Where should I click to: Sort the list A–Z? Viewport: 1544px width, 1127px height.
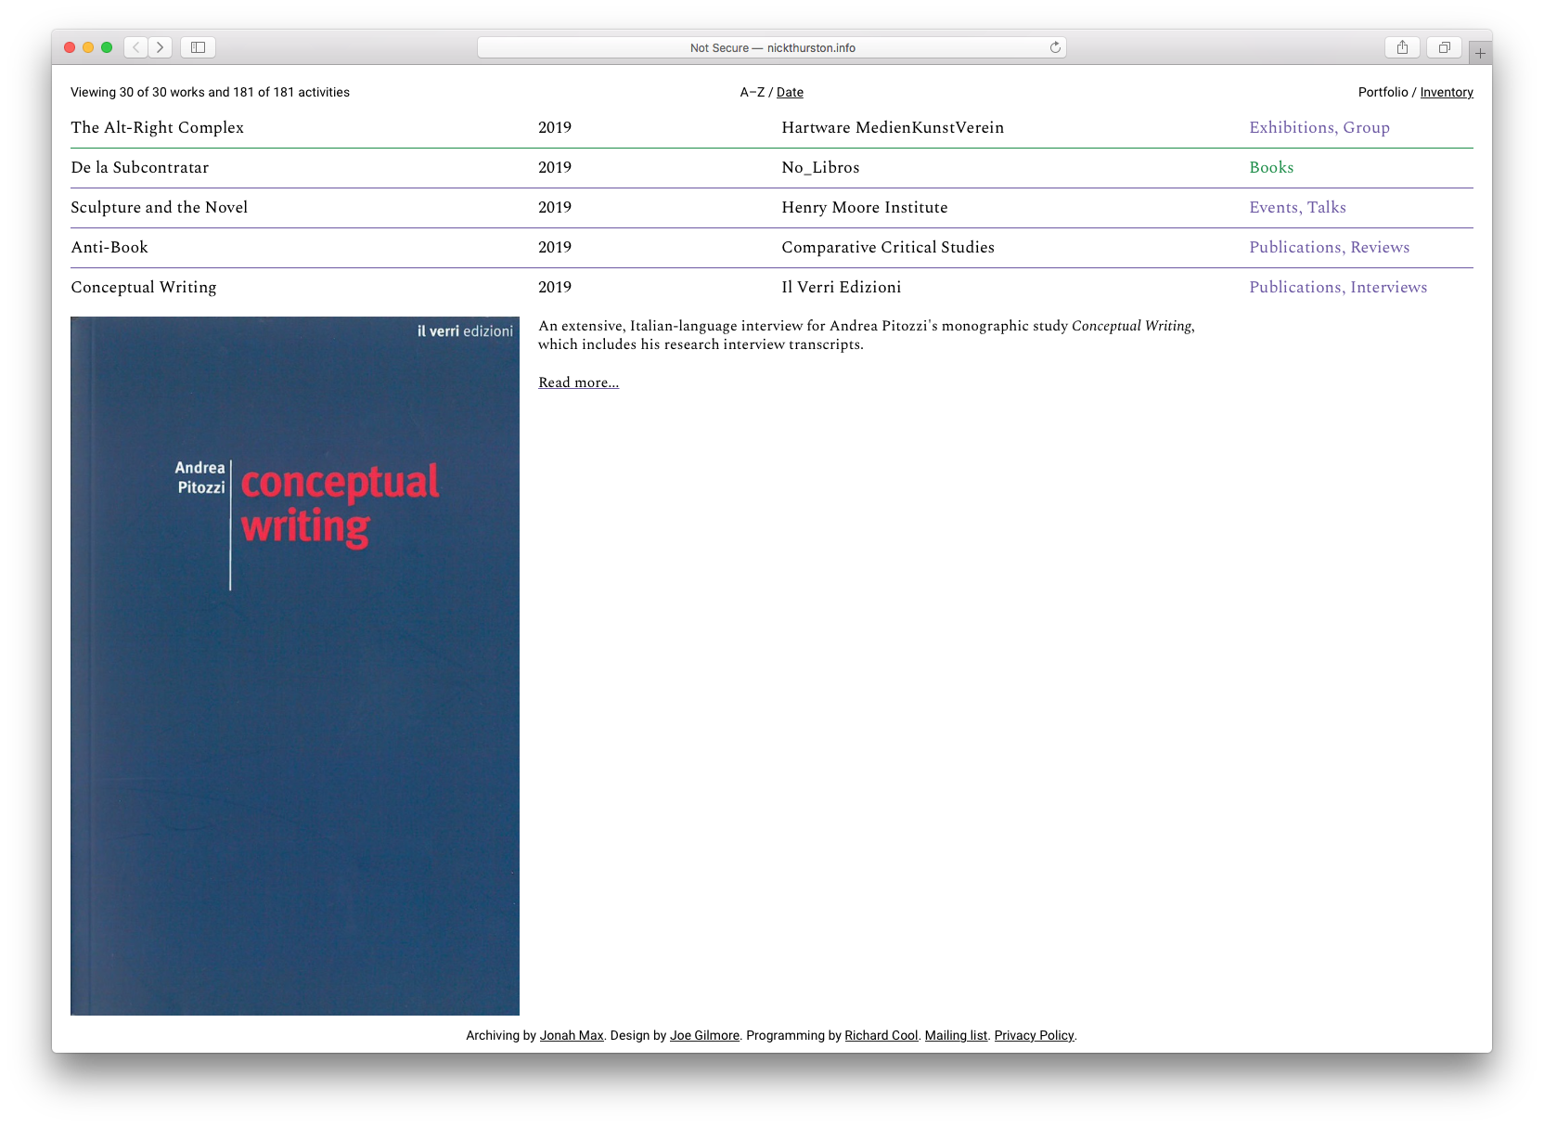coord(752,92)
